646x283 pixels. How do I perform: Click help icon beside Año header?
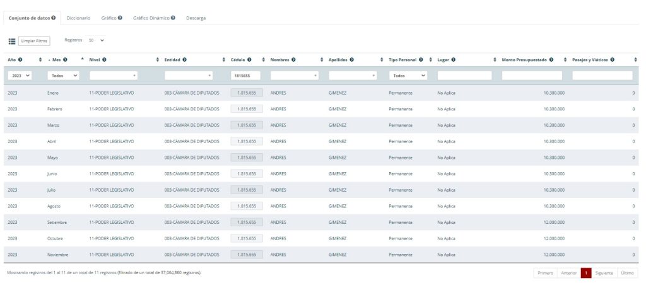pos(20,60)
